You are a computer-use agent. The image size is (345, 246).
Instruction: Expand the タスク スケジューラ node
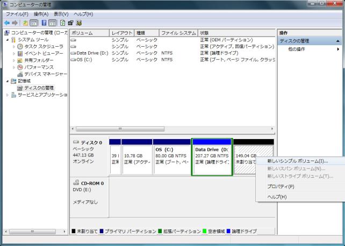[14, 47]
